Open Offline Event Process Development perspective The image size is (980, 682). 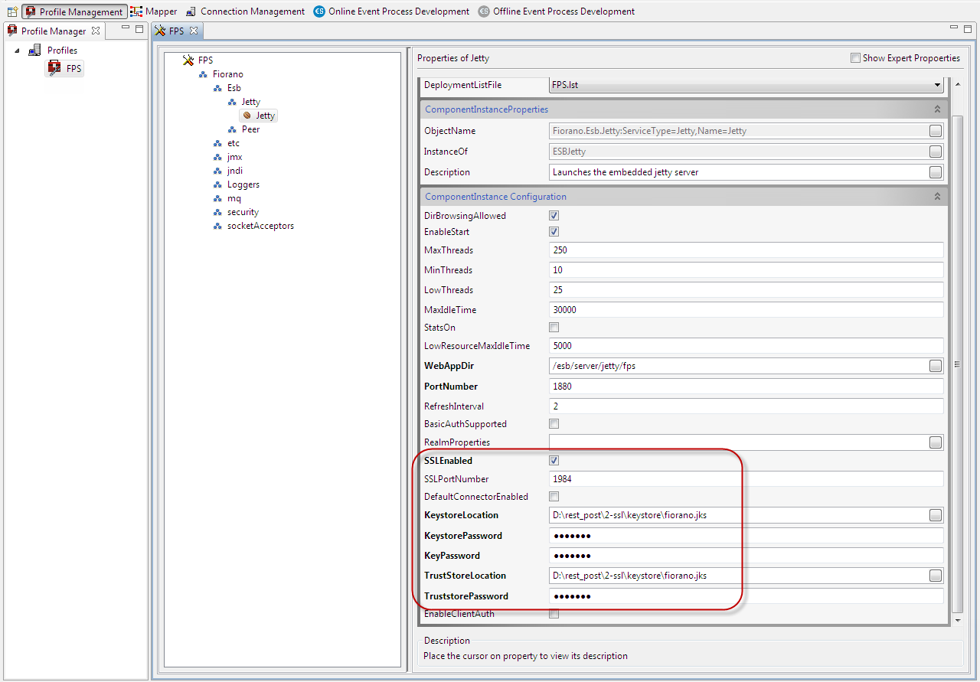point(556,11)
